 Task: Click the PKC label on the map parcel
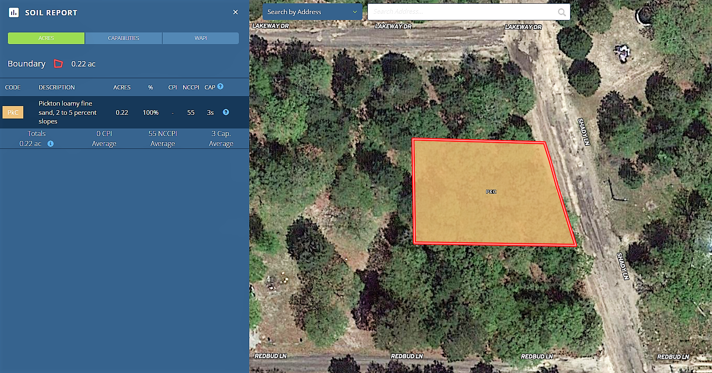[491, 192]
